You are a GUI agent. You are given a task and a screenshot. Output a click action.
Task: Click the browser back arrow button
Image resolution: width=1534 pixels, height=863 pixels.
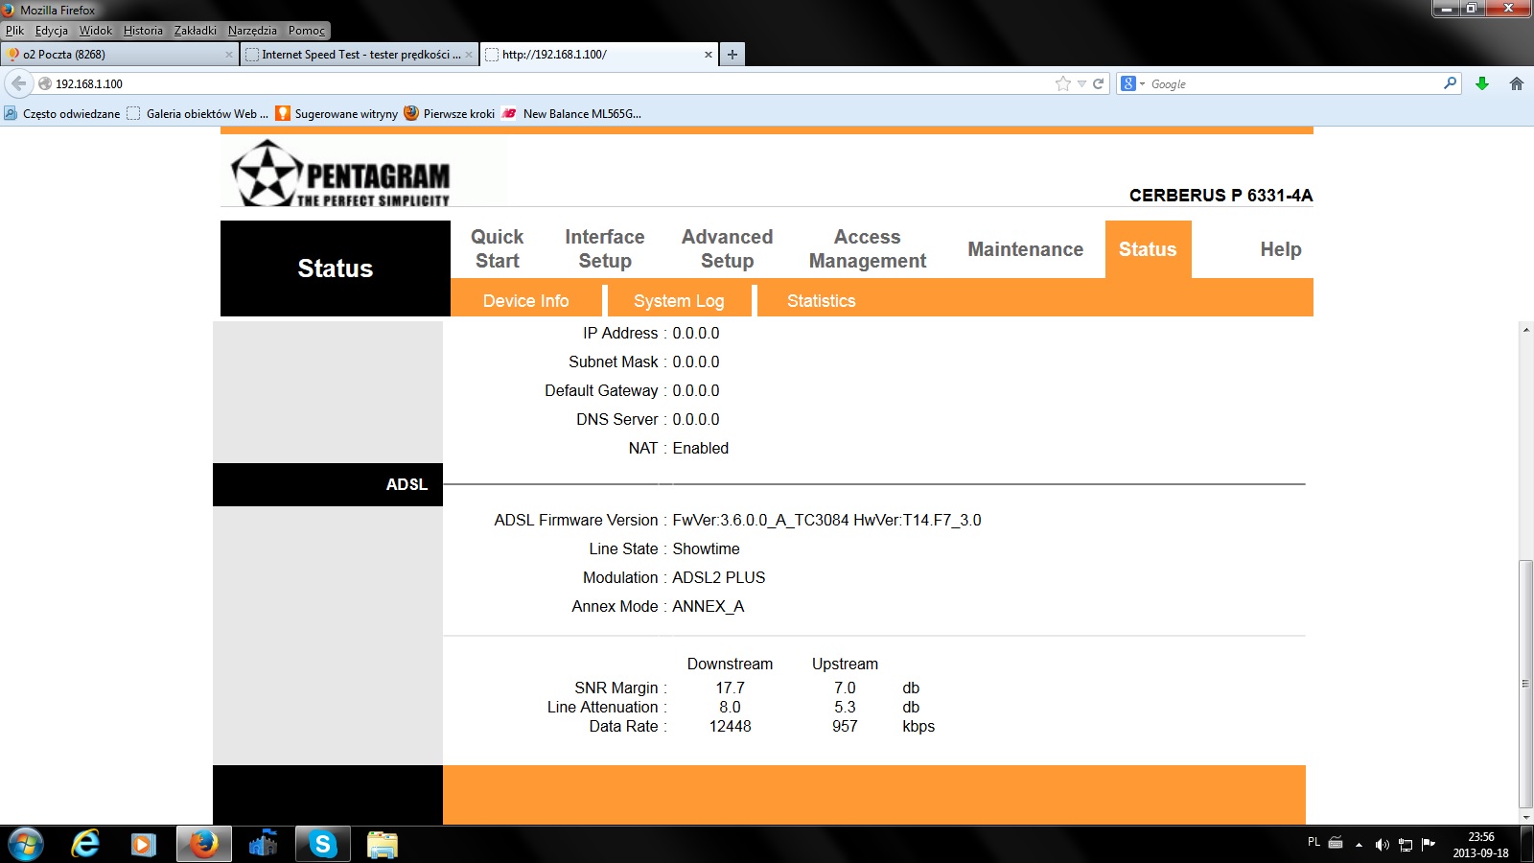pos(18,83)
